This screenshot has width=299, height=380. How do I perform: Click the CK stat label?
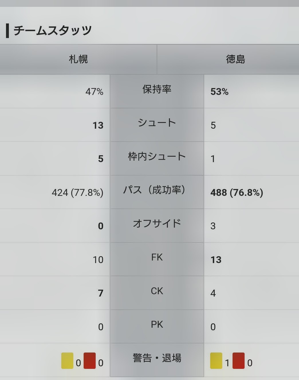point(157,291)
